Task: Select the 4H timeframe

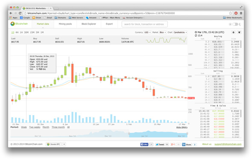Action: click(x=17, y=32)
